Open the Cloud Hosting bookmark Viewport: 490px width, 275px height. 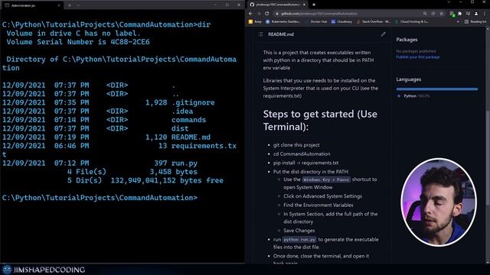[x=412, y=22]
